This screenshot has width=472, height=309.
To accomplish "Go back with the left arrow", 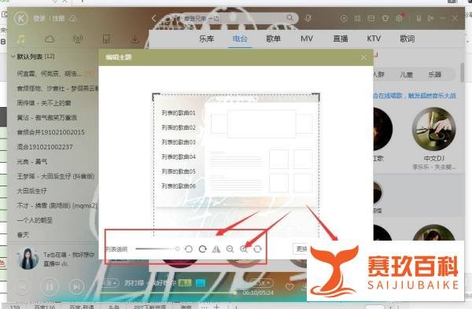I will 154,18.
